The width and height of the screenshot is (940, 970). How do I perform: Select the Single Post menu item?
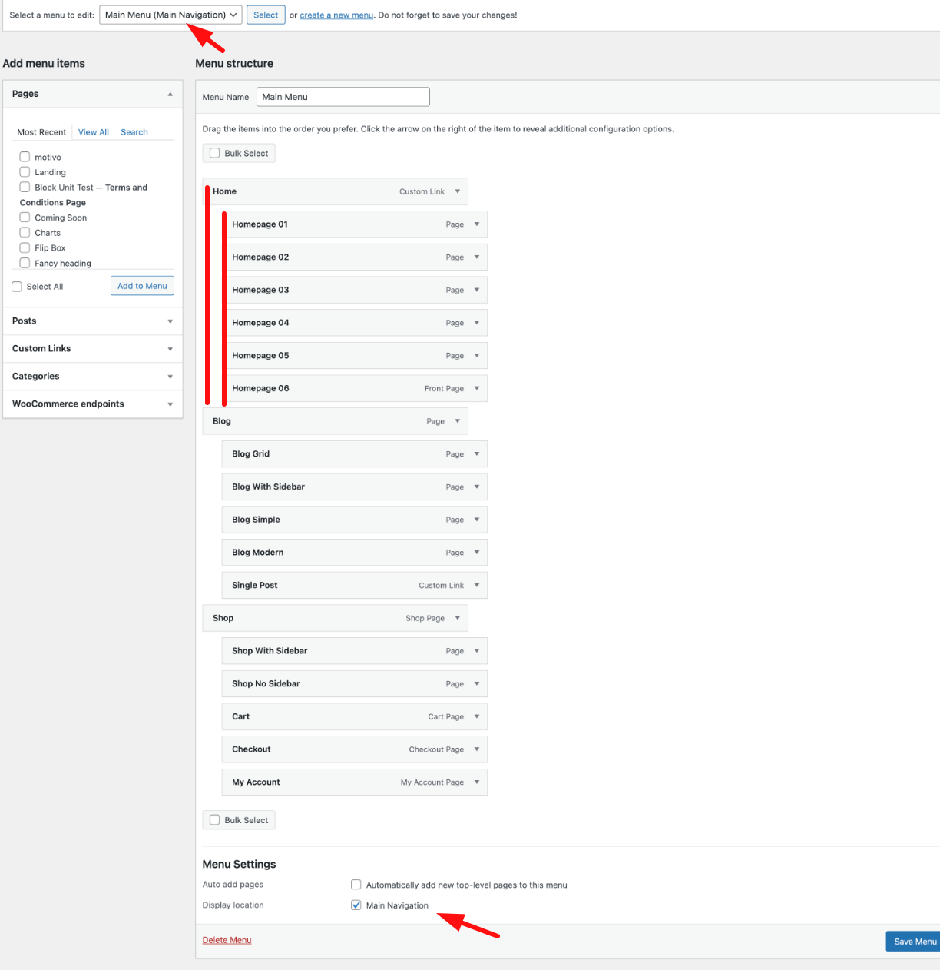click(x=354, y=585)
